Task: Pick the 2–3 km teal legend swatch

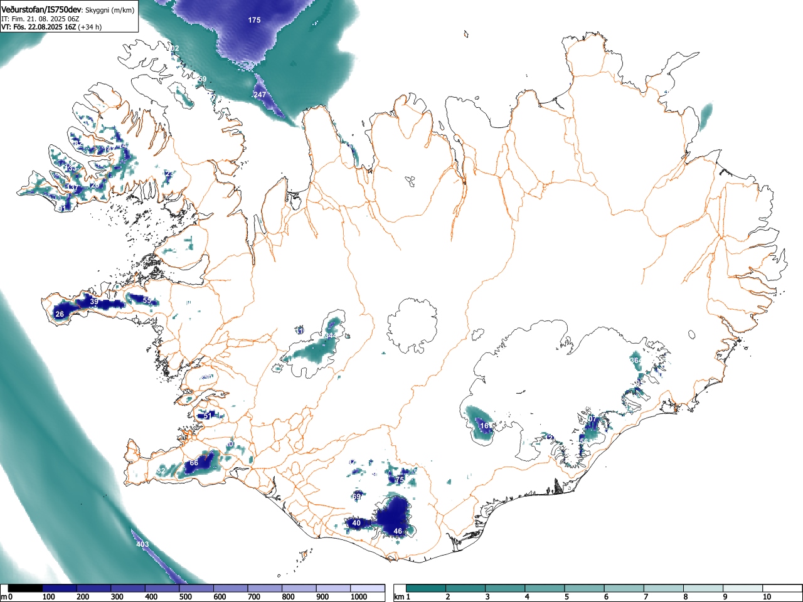Action: [x=466, y=588]
